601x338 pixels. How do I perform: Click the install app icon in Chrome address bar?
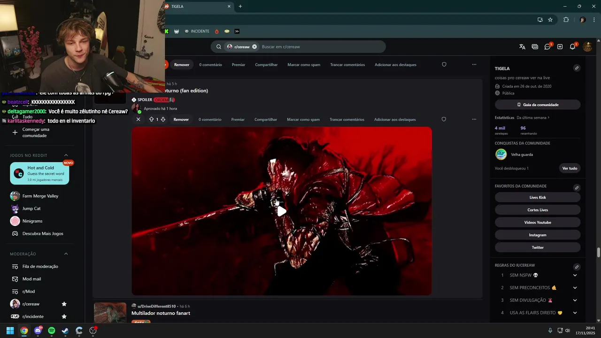(540, 20)
